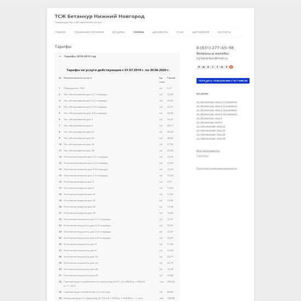Click the "Передать показания счетчиков" blue button
Screen dimensions: 301x301
(223, 81)
